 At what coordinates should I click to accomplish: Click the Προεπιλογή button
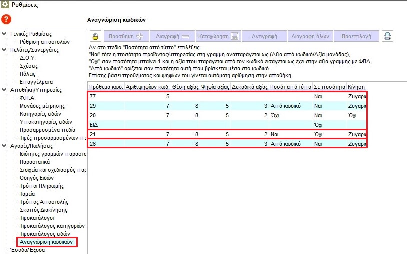[356, 36]
